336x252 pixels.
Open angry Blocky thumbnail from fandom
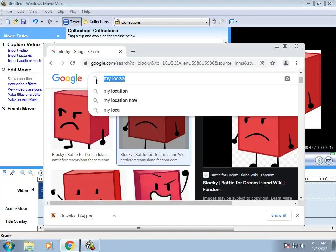[82, 119]
